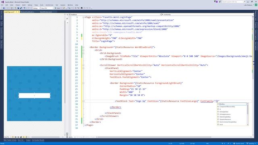Screen dimensions: 258x145
Task: Collapse the StackPanel outlining marker
Action: 83,68
